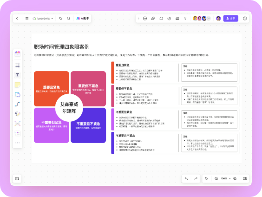Screen dimensions: 262x197
Task: Open my profile avatar
Action: tap(218, 19)
